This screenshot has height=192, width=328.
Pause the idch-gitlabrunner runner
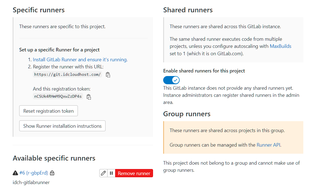click(x=111, y=173)
